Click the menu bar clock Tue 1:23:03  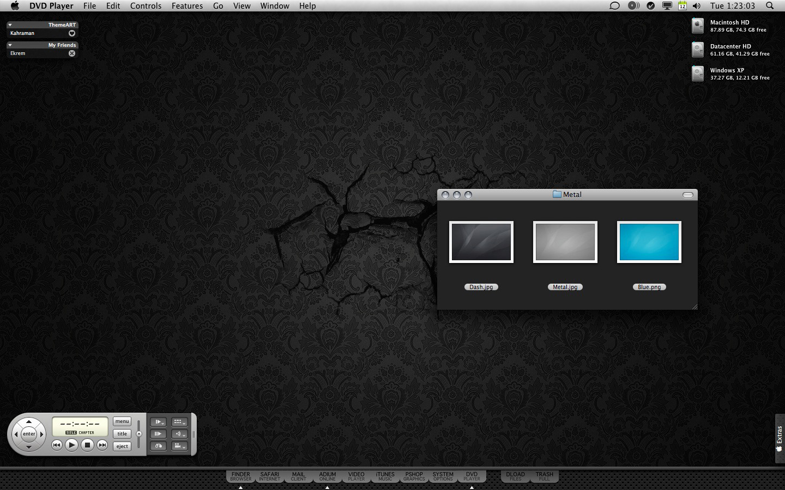[x=732, y=6]
